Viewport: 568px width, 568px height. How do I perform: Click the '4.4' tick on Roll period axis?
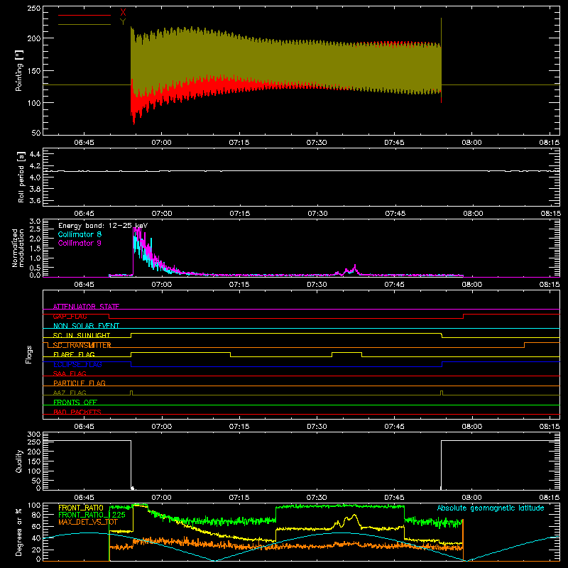tap(35, 154)
